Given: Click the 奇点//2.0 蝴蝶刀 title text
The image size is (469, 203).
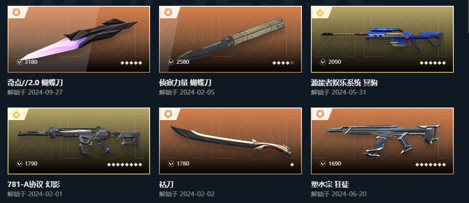Looking at the screenshot, I should pos(35,83).
